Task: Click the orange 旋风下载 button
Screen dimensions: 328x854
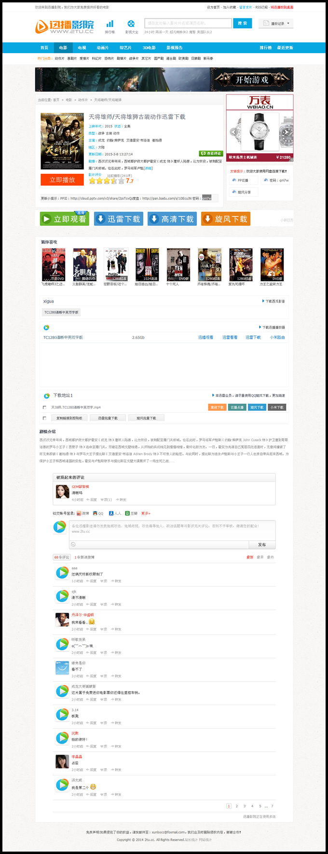Action: coord(226,219)
